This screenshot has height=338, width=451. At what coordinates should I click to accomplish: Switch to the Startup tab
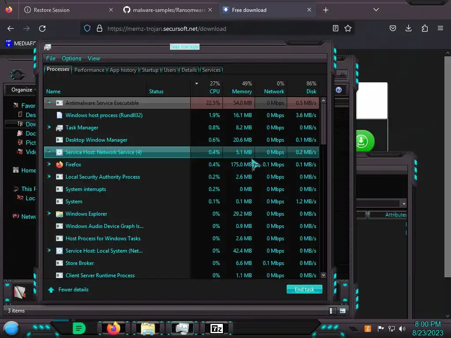click(x=150, y=70)
